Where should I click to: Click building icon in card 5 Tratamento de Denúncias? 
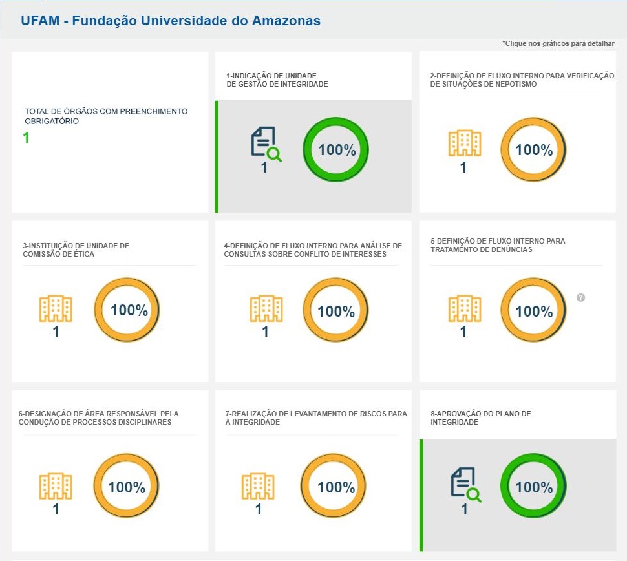[465, 308]
